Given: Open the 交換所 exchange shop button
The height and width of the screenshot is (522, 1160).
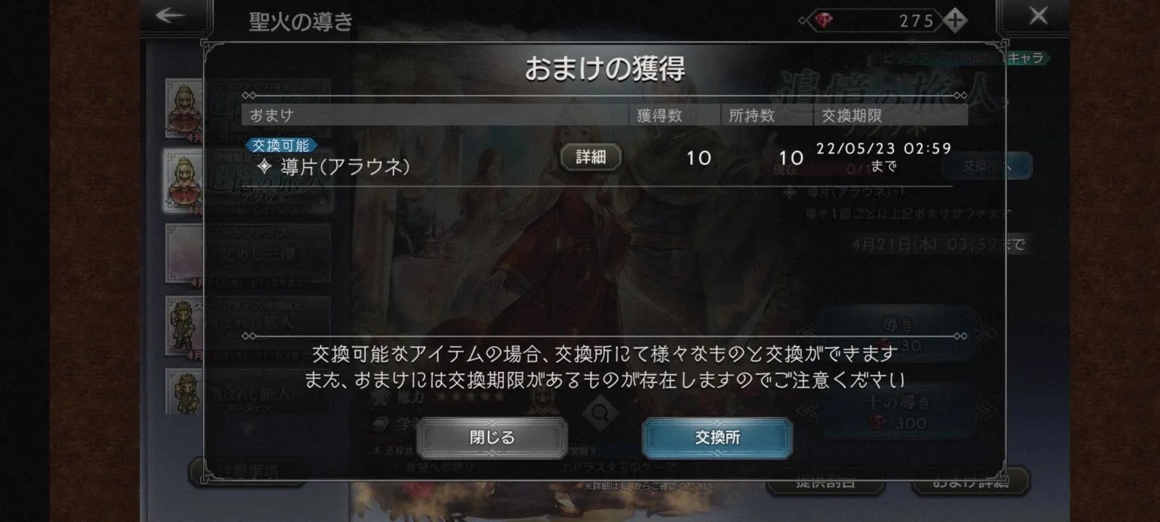Looking at the screenshot, I should (x=717, y=437).
